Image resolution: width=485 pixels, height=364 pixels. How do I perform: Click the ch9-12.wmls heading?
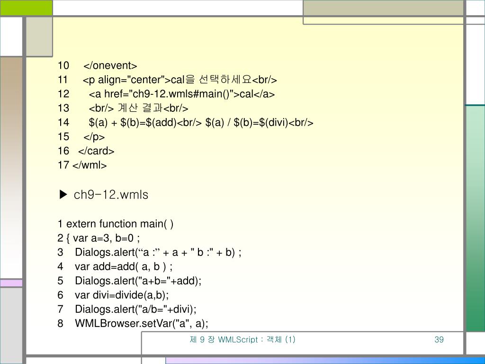(111, 195)
